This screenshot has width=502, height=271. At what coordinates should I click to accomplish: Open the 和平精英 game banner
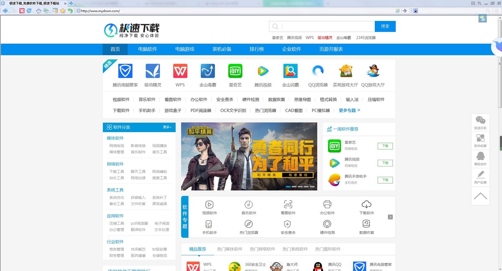point(249,156)
